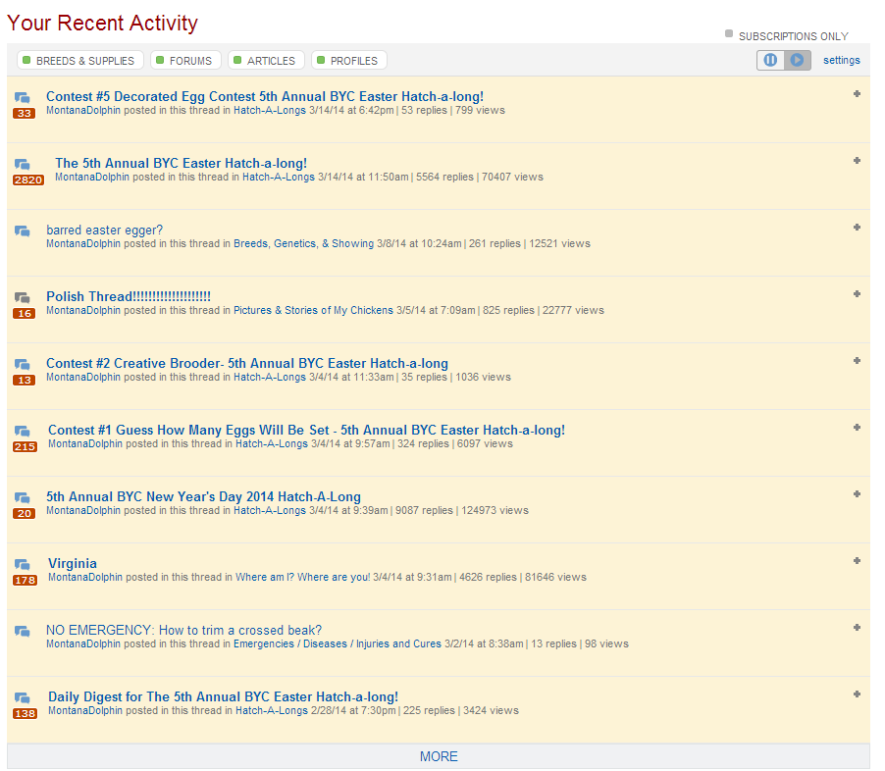Click the pause activity feed icon
Screen dimensions: 885x771
point(770,61)
